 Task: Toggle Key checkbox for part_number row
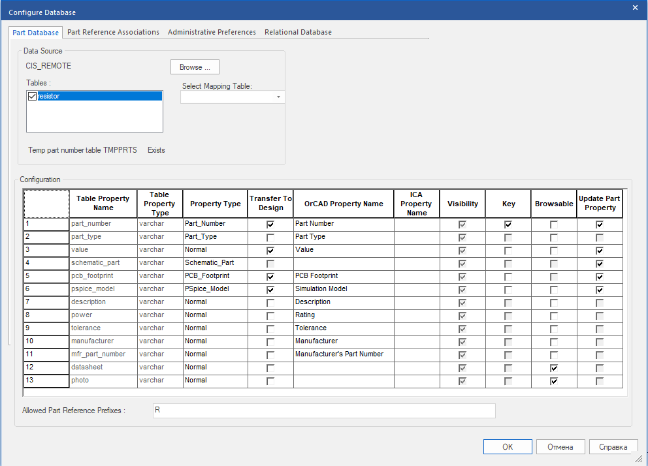tap(508, 224)
